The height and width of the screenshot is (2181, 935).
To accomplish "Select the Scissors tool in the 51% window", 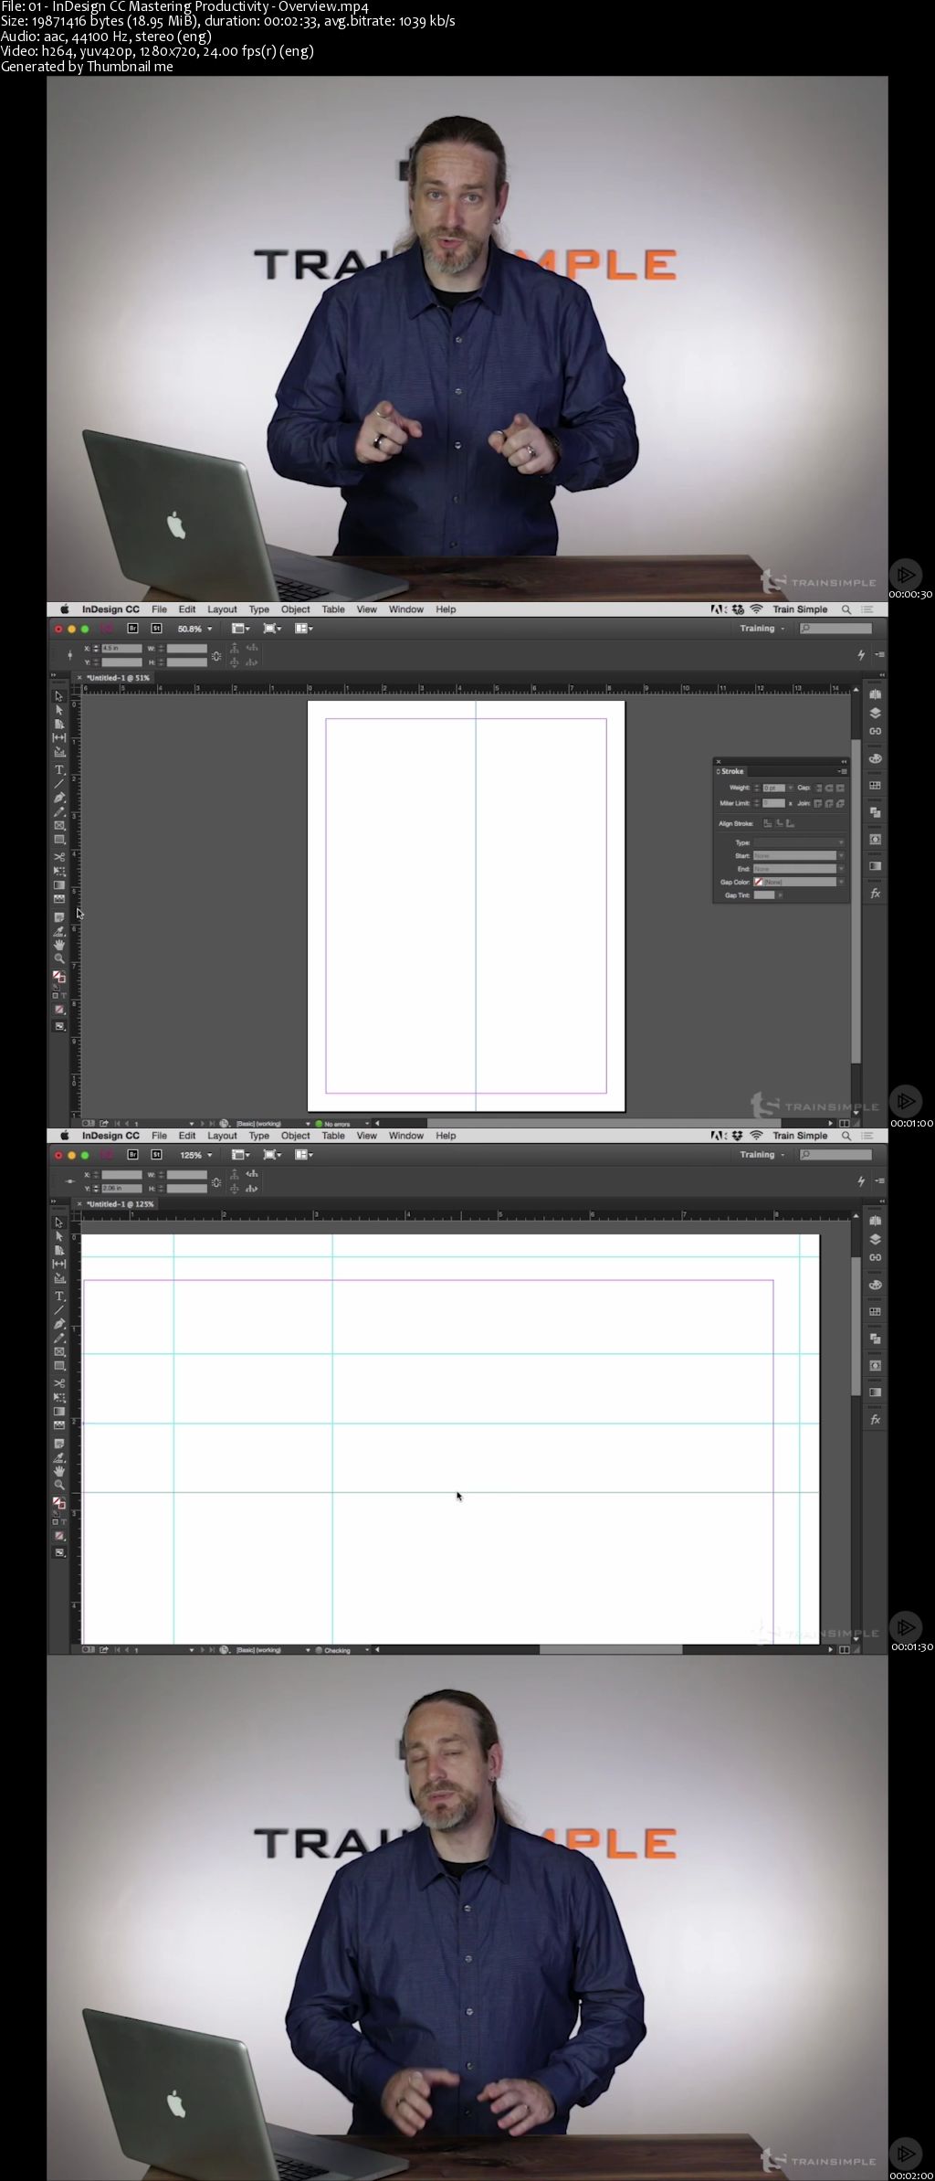I will (59, 857).
